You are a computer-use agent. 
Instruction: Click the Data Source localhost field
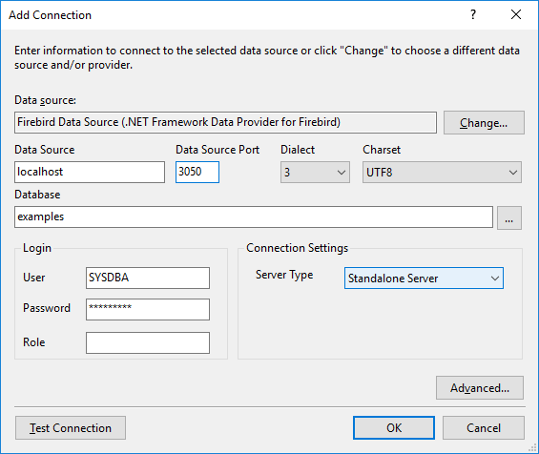pyautogui.click(x=90, y=173)
